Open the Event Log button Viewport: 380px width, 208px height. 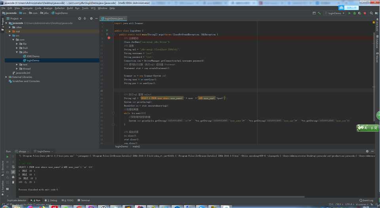(367, 200)
